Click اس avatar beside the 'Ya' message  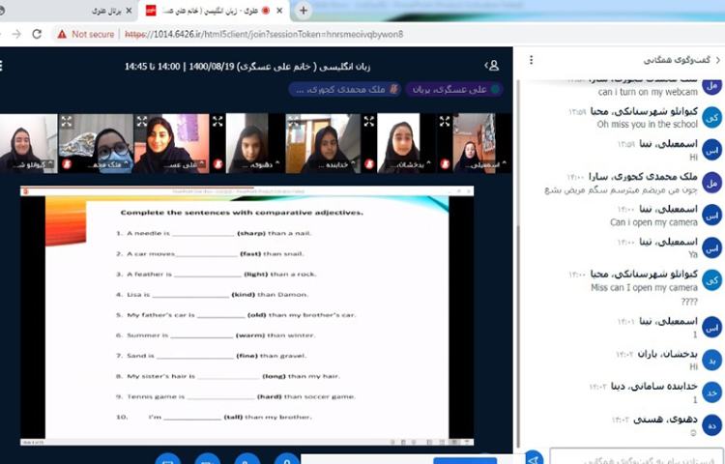pyautogui.click(x=712, y=248)
